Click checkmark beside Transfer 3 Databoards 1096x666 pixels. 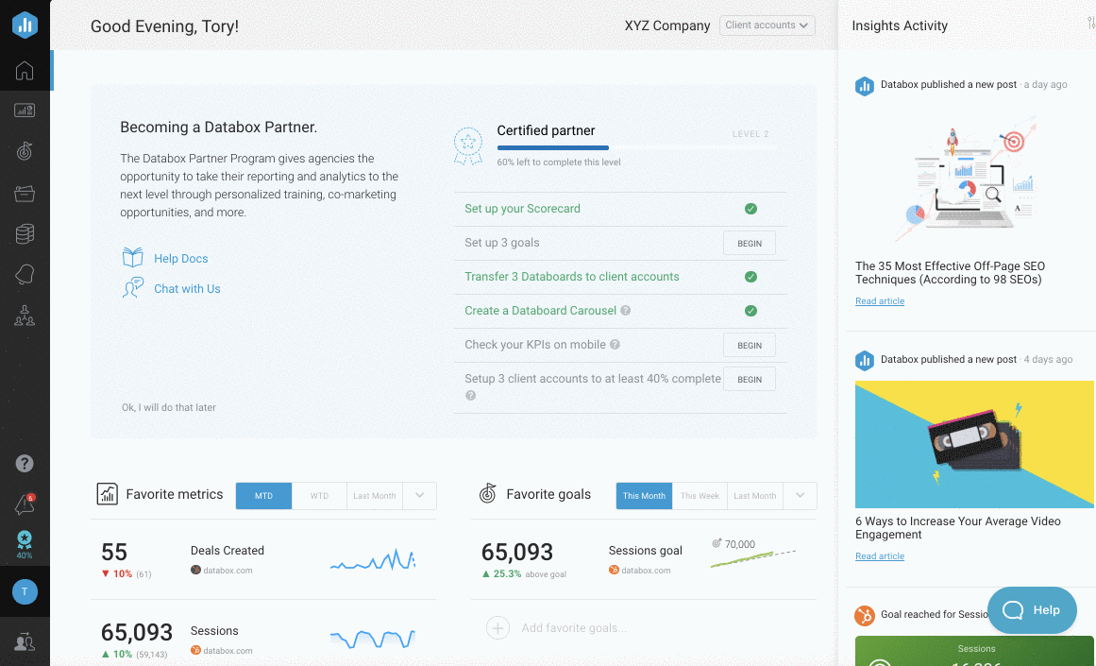[x=750, y=277]
